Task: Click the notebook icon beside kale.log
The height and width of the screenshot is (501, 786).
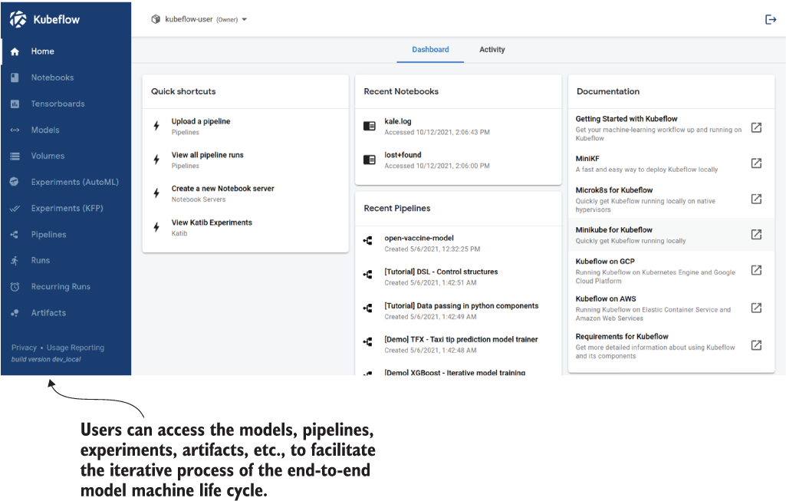Action: point(370,126)
